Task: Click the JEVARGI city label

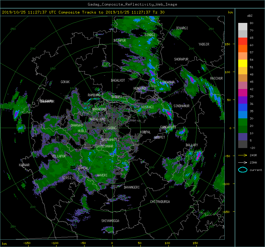Action: 182,28
